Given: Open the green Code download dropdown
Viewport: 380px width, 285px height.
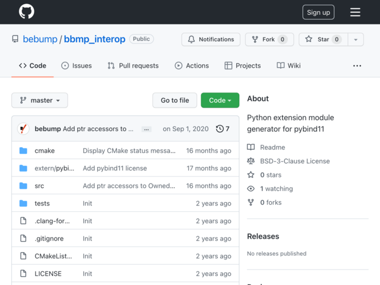Looking at the screenshot, I should [x=220, y=100].
